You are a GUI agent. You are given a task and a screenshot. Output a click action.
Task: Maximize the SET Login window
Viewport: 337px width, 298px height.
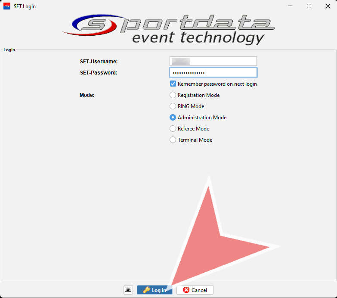point(309,6)
